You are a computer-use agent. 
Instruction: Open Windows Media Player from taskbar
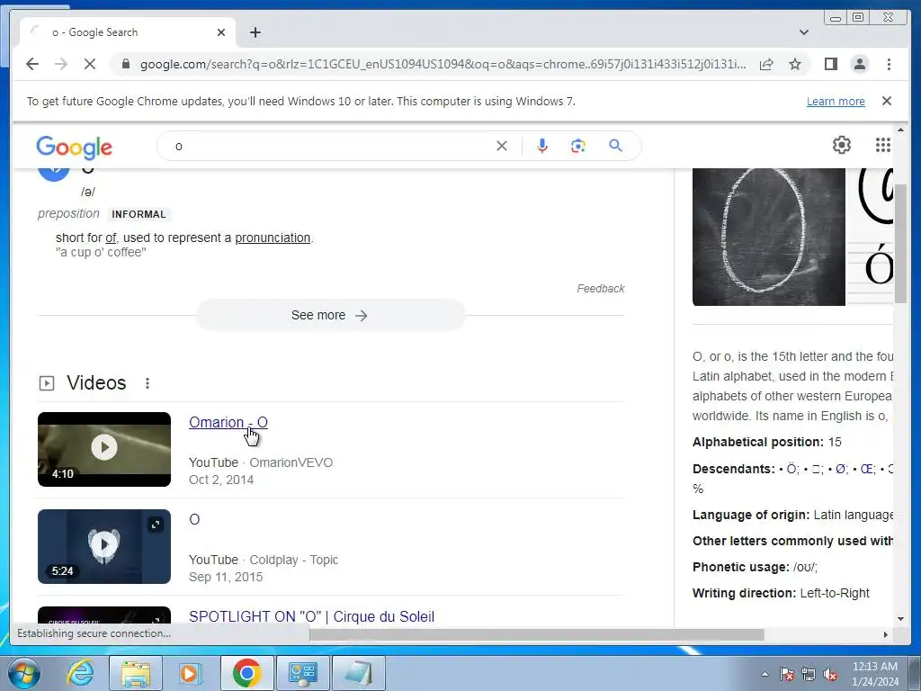tap(190, 673)
